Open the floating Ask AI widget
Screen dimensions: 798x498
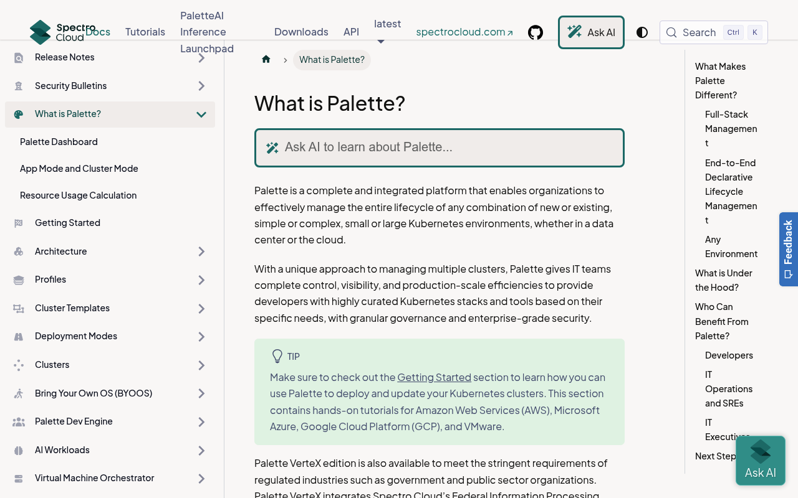coord(760,461)
